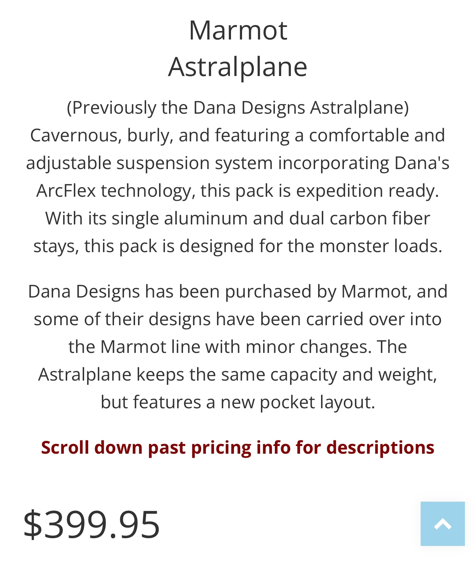Select the Marmot line paragraph
Screen dimensions: 476x567
click(x=238, y=345)
